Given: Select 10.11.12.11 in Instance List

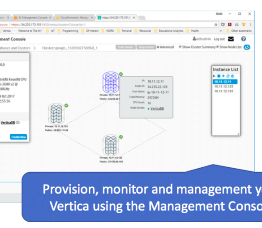Looking at the screenshot, I should (x=225, y=82).
